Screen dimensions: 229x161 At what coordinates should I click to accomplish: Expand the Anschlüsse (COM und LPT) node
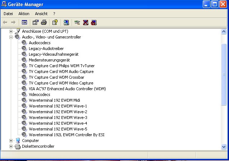coord(11,31)
